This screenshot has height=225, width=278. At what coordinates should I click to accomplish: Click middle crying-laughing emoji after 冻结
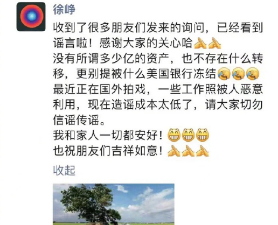point(238,73)
